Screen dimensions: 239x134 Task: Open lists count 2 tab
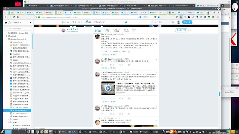tap(134, 30)
